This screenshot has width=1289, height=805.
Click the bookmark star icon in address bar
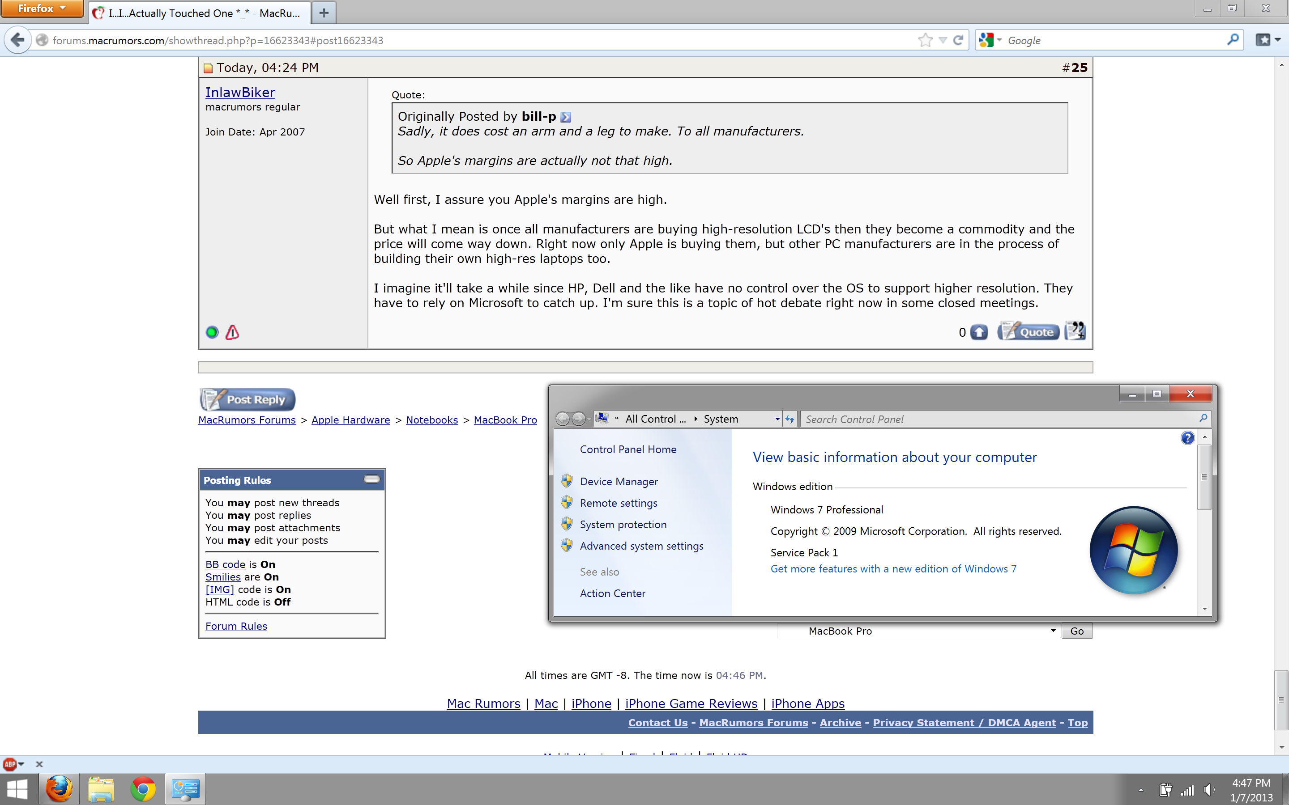coord(925,40)
